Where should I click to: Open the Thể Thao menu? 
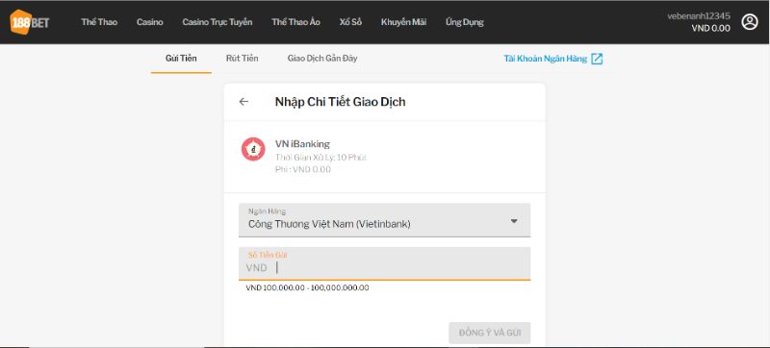pos(99,22)
